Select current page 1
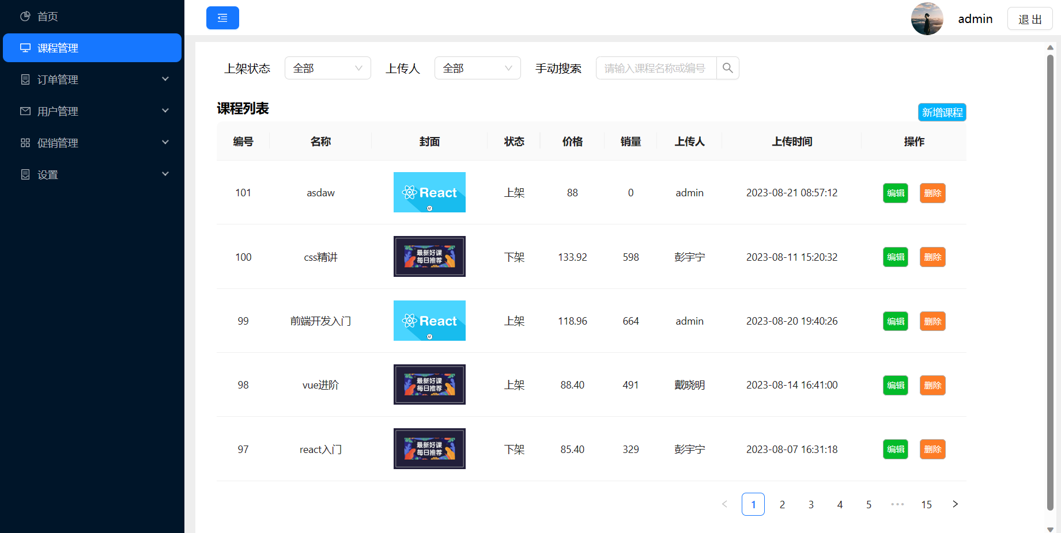1061x533 pixels. (x=753, y=504)
